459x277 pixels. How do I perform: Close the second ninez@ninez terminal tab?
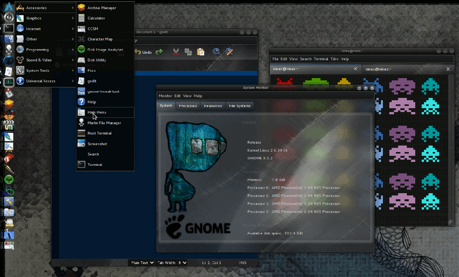click(448, 69)
